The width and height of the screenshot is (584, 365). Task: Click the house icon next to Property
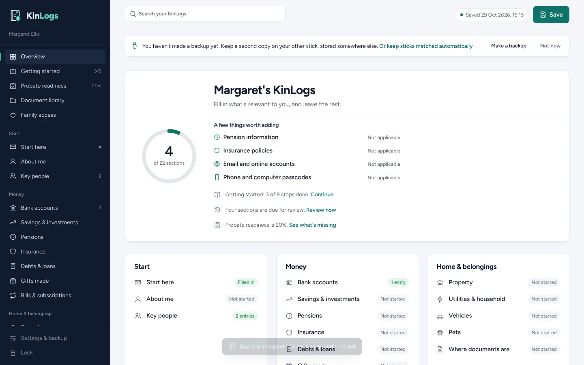coord(440,282)
